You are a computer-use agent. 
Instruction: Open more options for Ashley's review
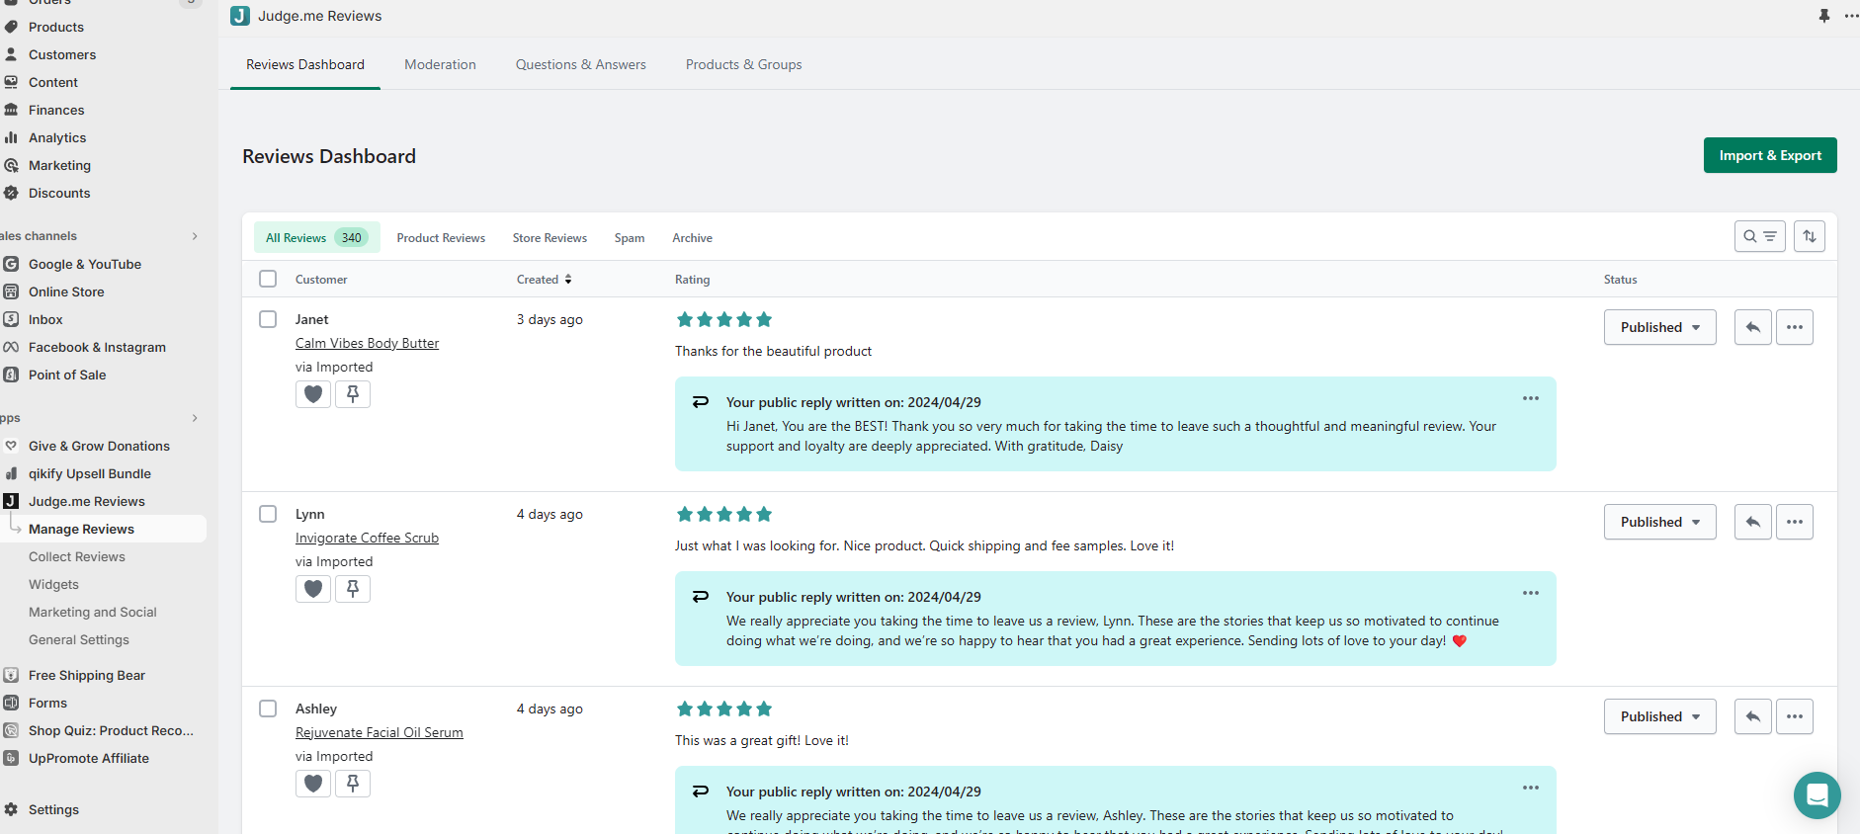click(x=1795, y=716)
